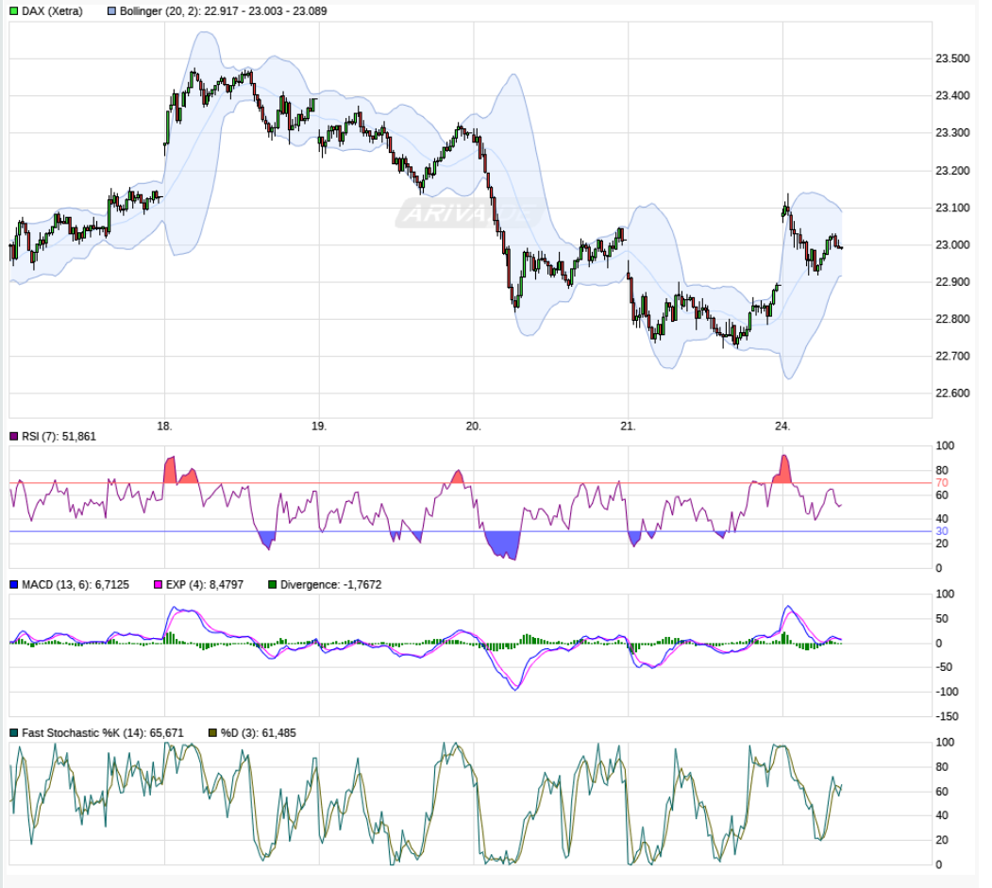The image size is (992, 888).
Task: Click the 23.500 price axis value
Action: [x=952, y=59]
